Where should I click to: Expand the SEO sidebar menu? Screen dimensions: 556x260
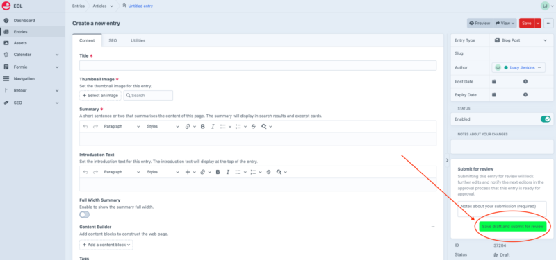coord(57,103)
